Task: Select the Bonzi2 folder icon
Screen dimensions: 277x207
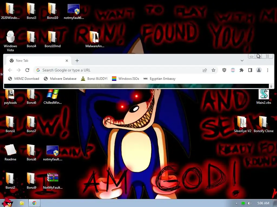Action: (10, 181)
